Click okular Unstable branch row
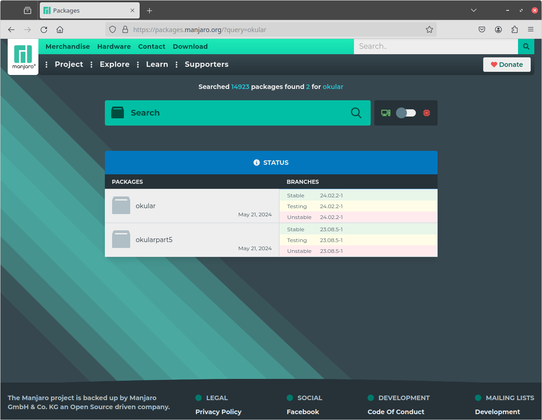This screenshot has width=542, height=420. 358,217
